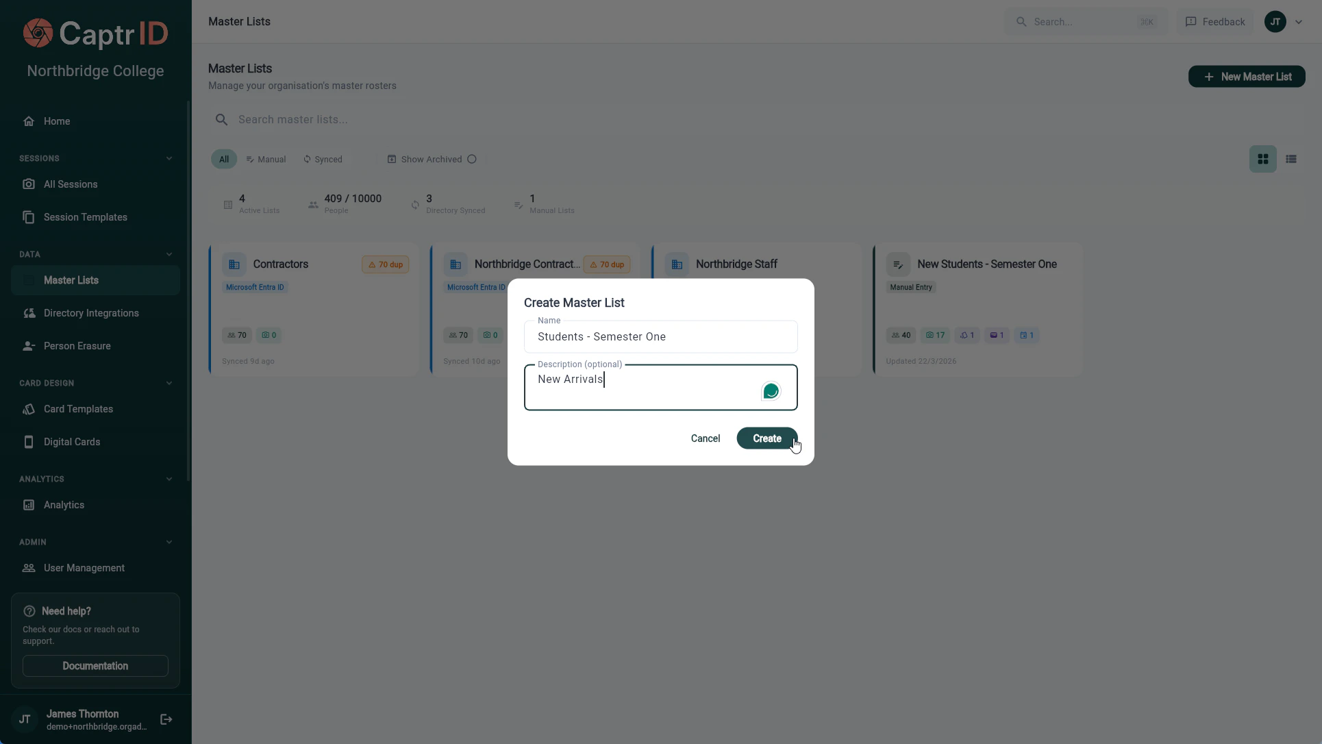Cancel the Create Master List dialog

point(706,438)
